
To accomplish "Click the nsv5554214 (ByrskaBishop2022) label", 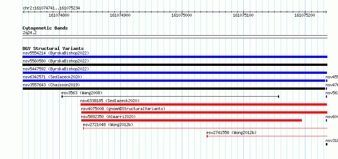I will pyautogui.click(x=56, y=53).
